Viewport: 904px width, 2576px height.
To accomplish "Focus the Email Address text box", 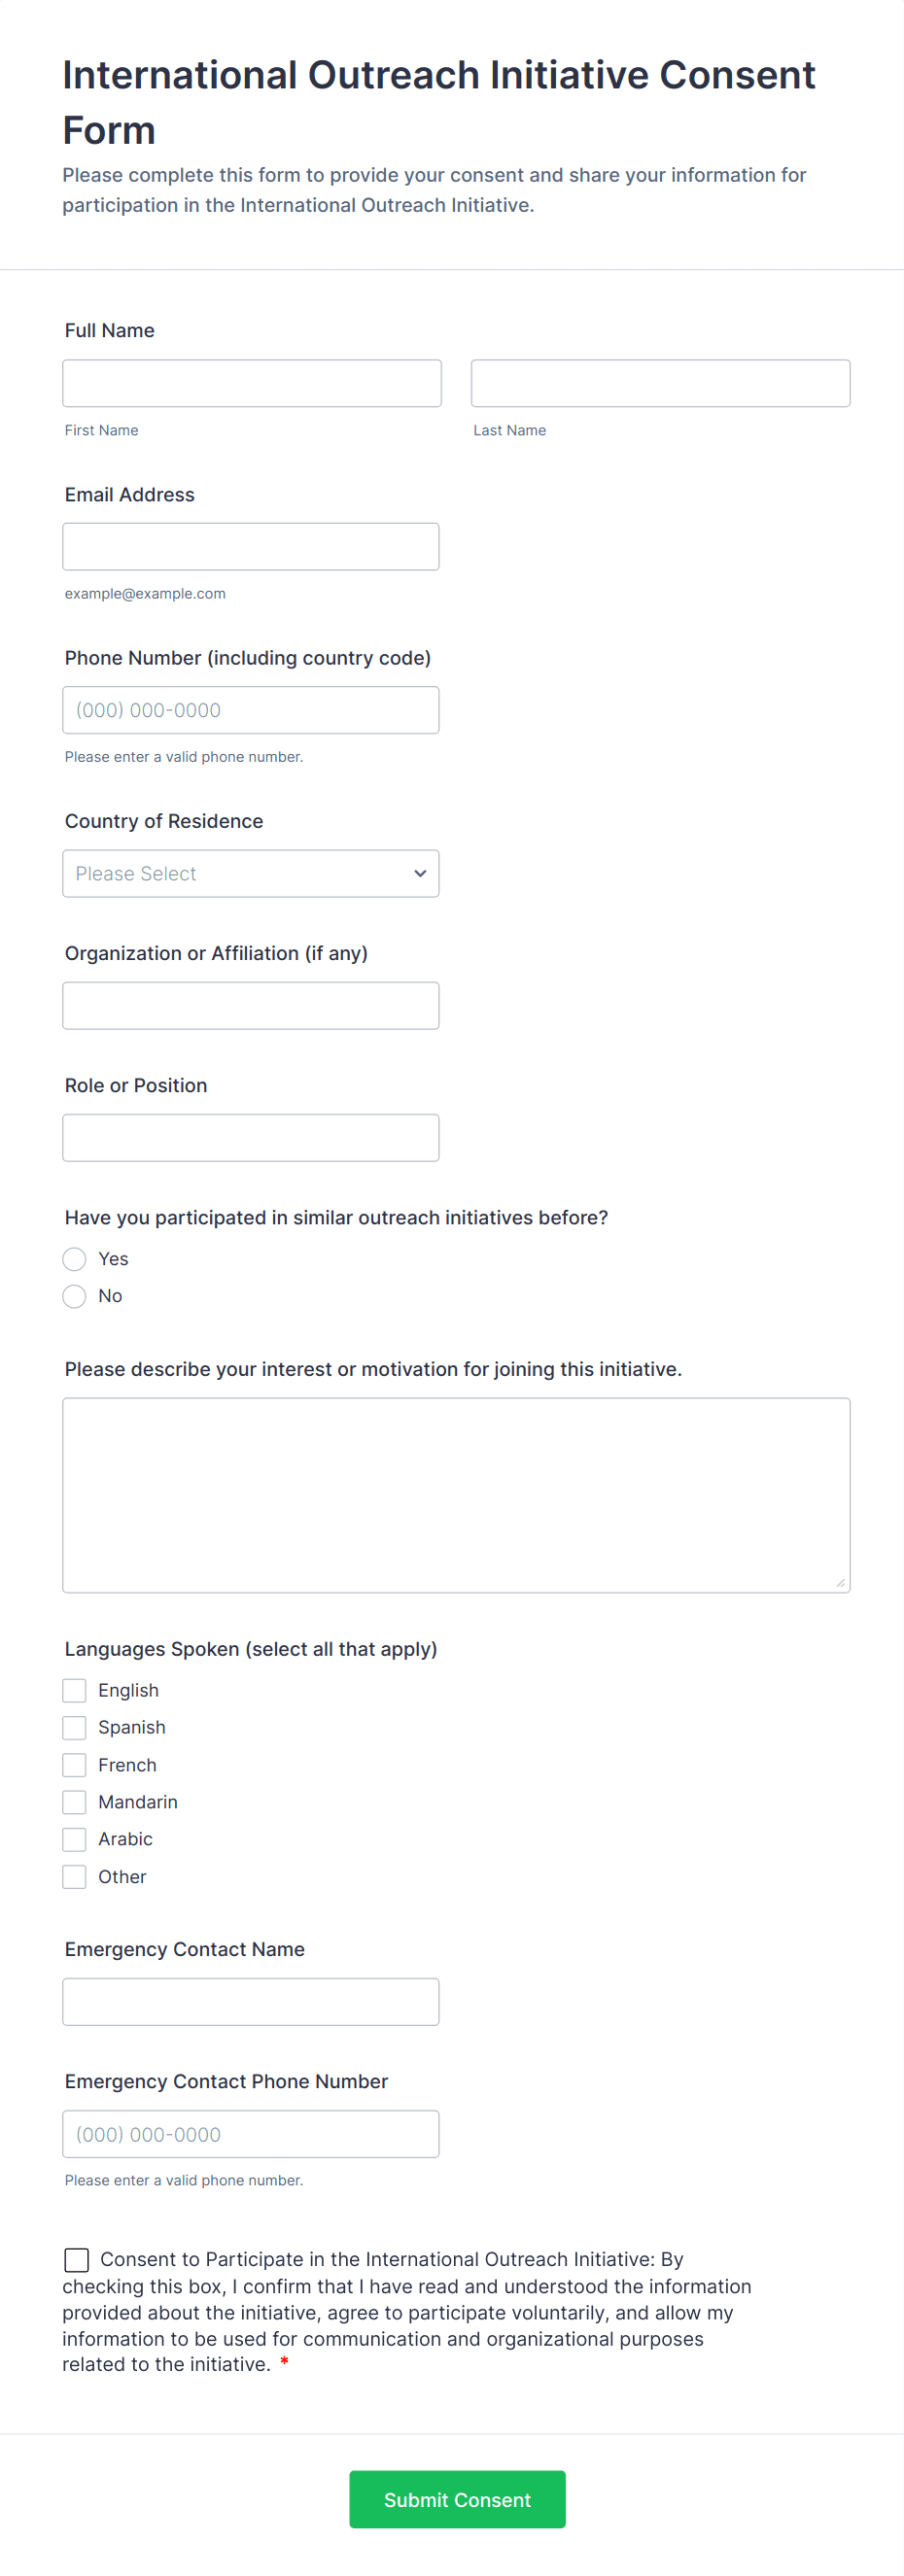I will [250, 547].
